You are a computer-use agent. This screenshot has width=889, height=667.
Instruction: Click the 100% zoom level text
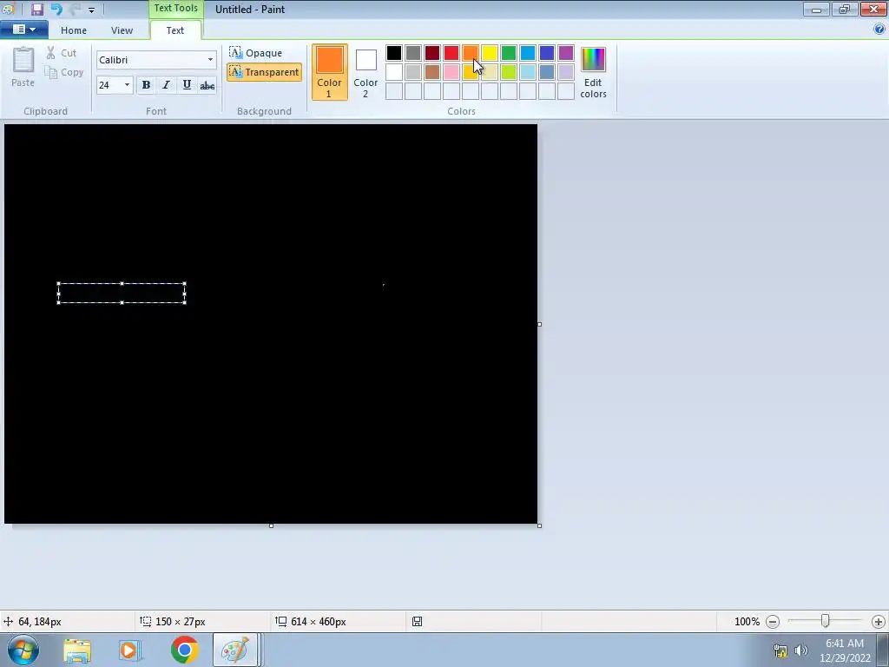(747, 622)
